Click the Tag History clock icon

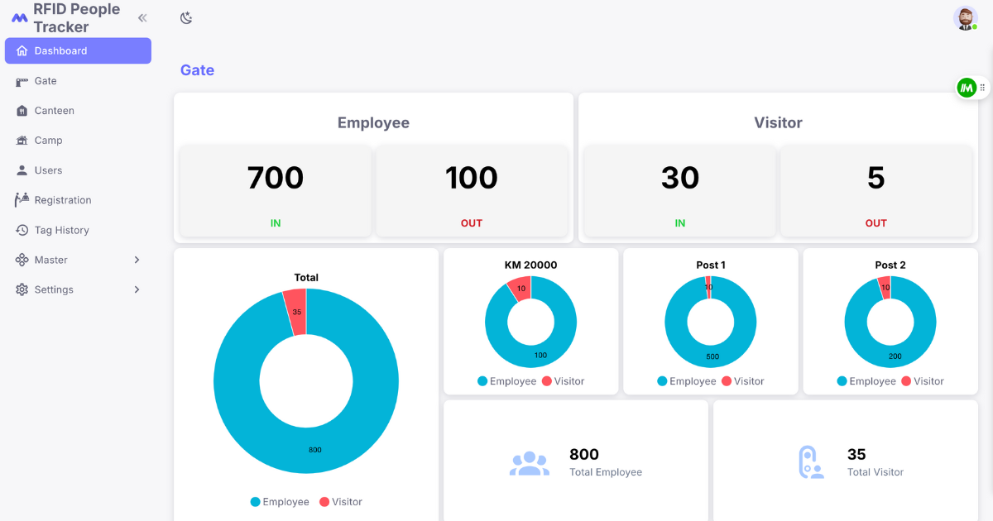coord(22,230)
